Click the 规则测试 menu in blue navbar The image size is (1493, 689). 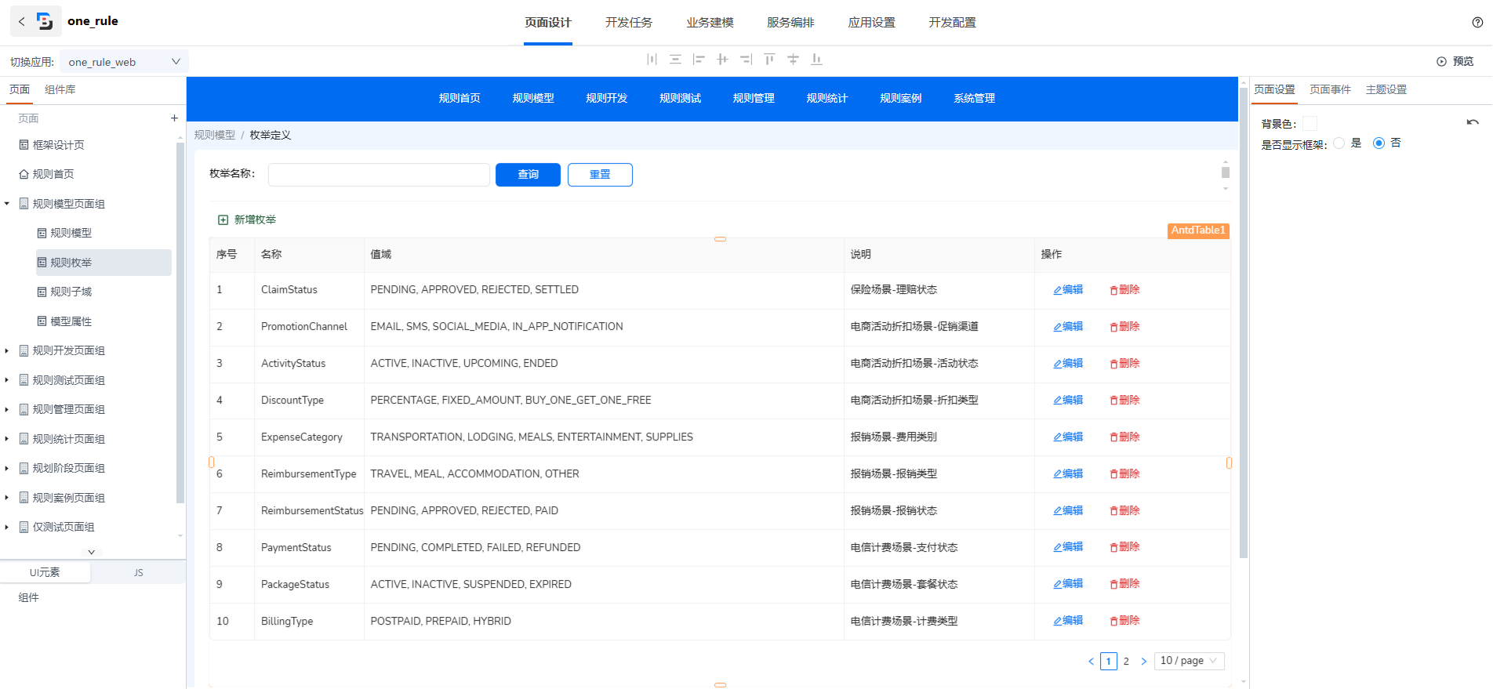(680, 99)
